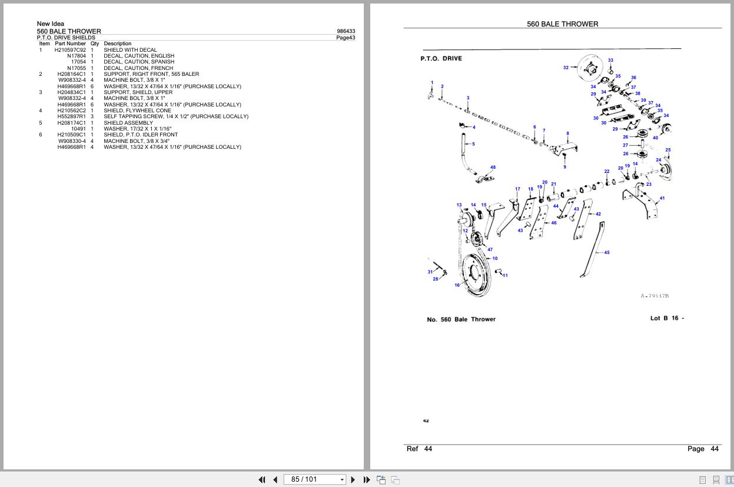Click 'Ref 44' in the footer
The height and width of the screenshot is (487, 734).
coord(419,449)
